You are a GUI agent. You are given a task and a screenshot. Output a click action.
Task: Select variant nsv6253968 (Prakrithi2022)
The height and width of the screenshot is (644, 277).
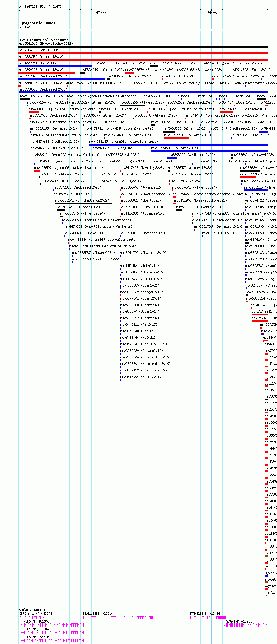96,259
